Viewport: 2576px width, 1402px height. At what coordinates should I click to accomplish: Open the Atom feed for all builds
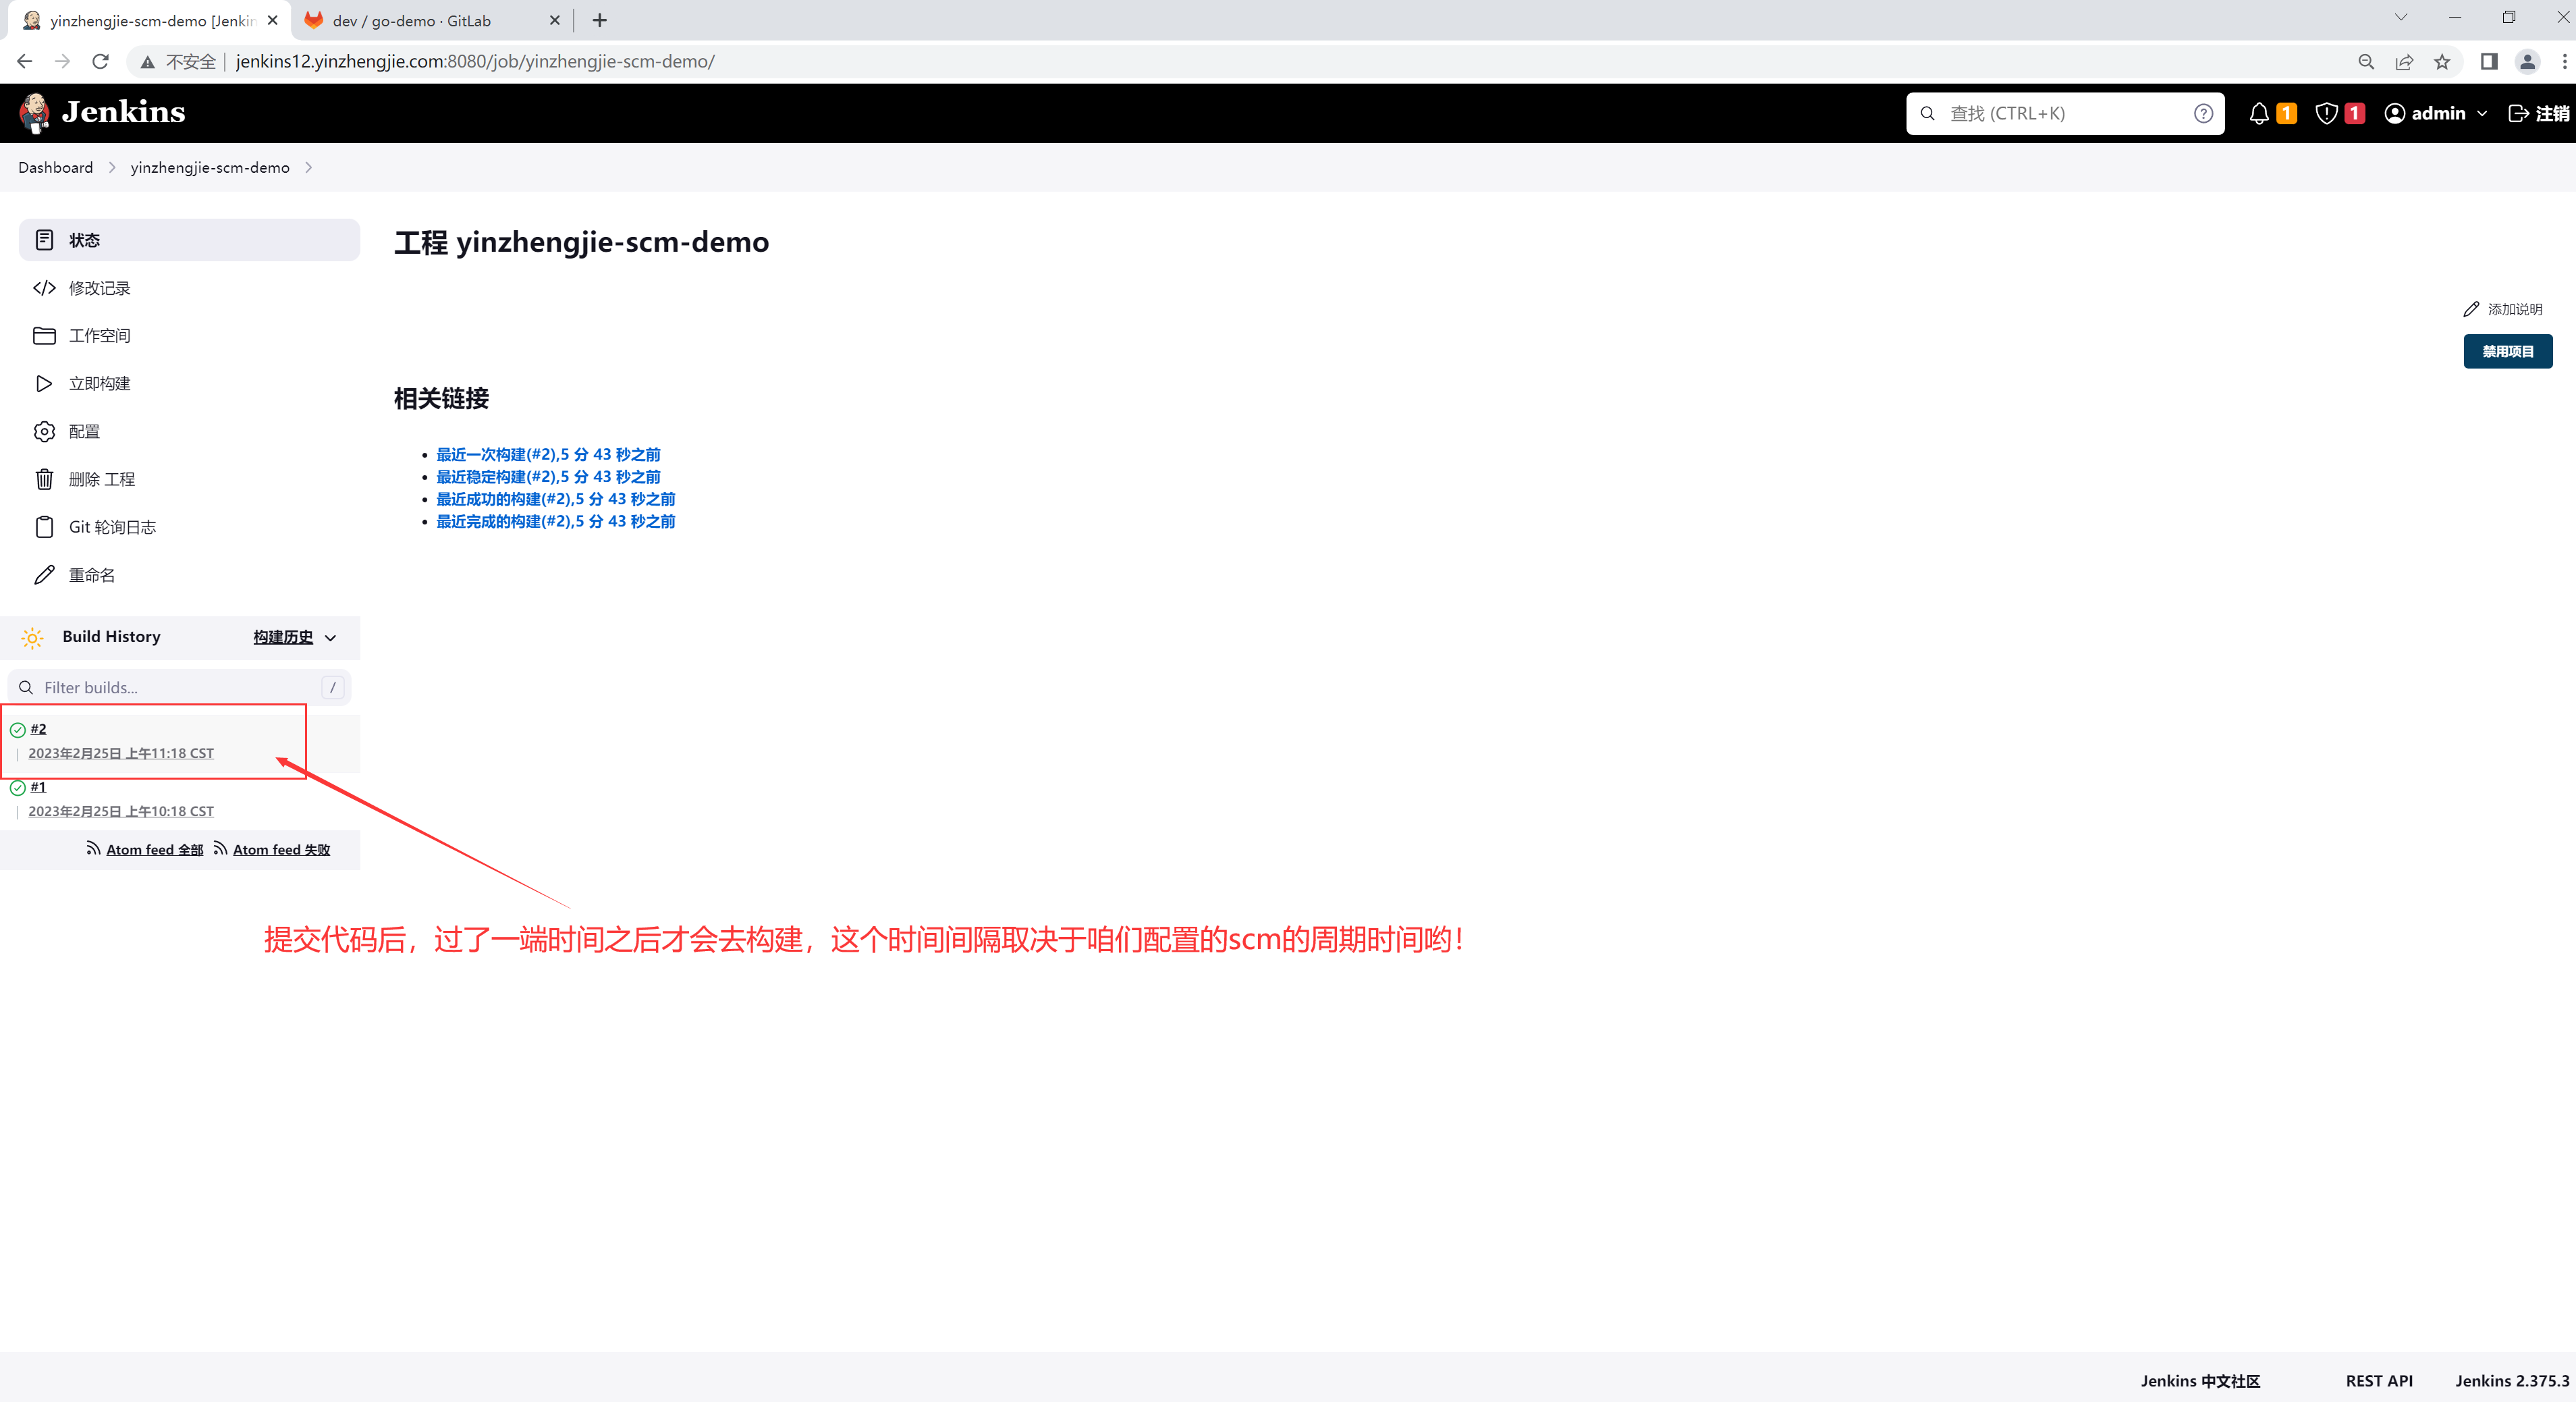[153, 850]
